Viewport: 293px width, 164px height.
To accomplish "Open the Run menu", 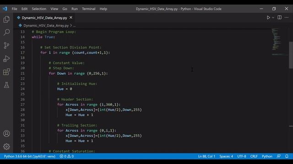I will [x=74, y=9].
